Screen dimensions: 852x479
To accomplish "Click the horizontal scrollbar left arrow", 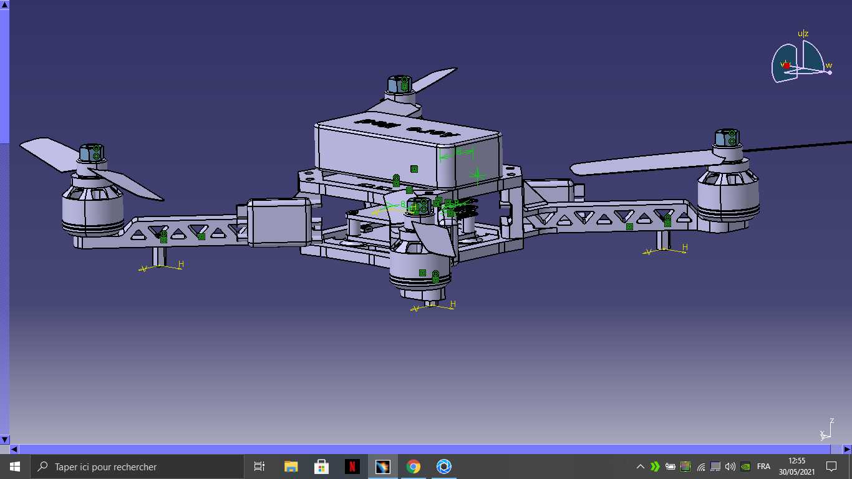I will 14,449.
